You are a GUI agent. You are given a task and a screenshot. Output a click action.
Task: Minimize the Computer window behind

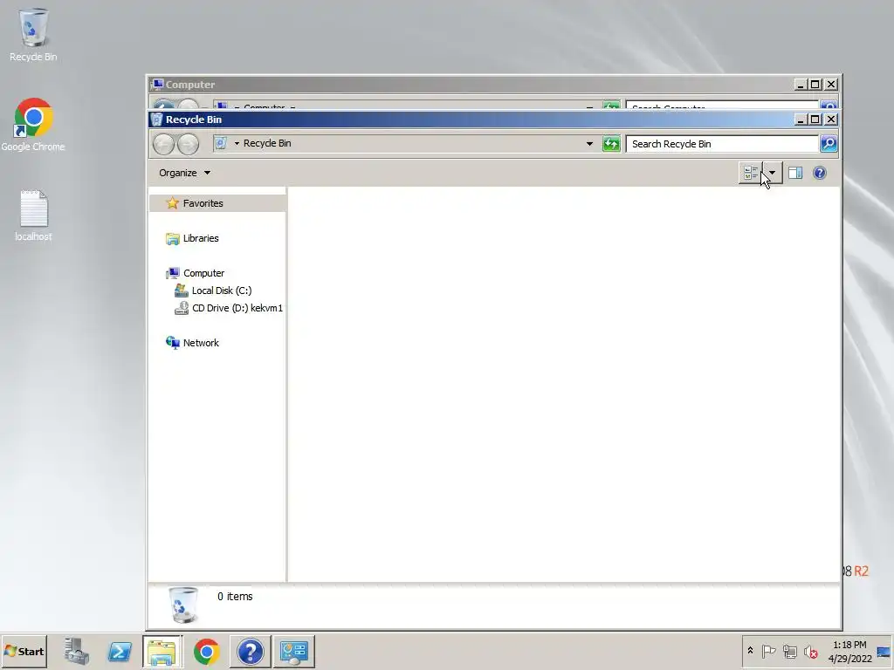point(801,85)
